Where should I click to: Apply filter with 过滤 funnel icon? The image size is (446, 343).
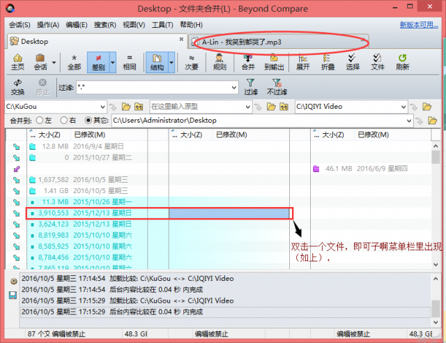pyautogui.click(x=251, y=87)
